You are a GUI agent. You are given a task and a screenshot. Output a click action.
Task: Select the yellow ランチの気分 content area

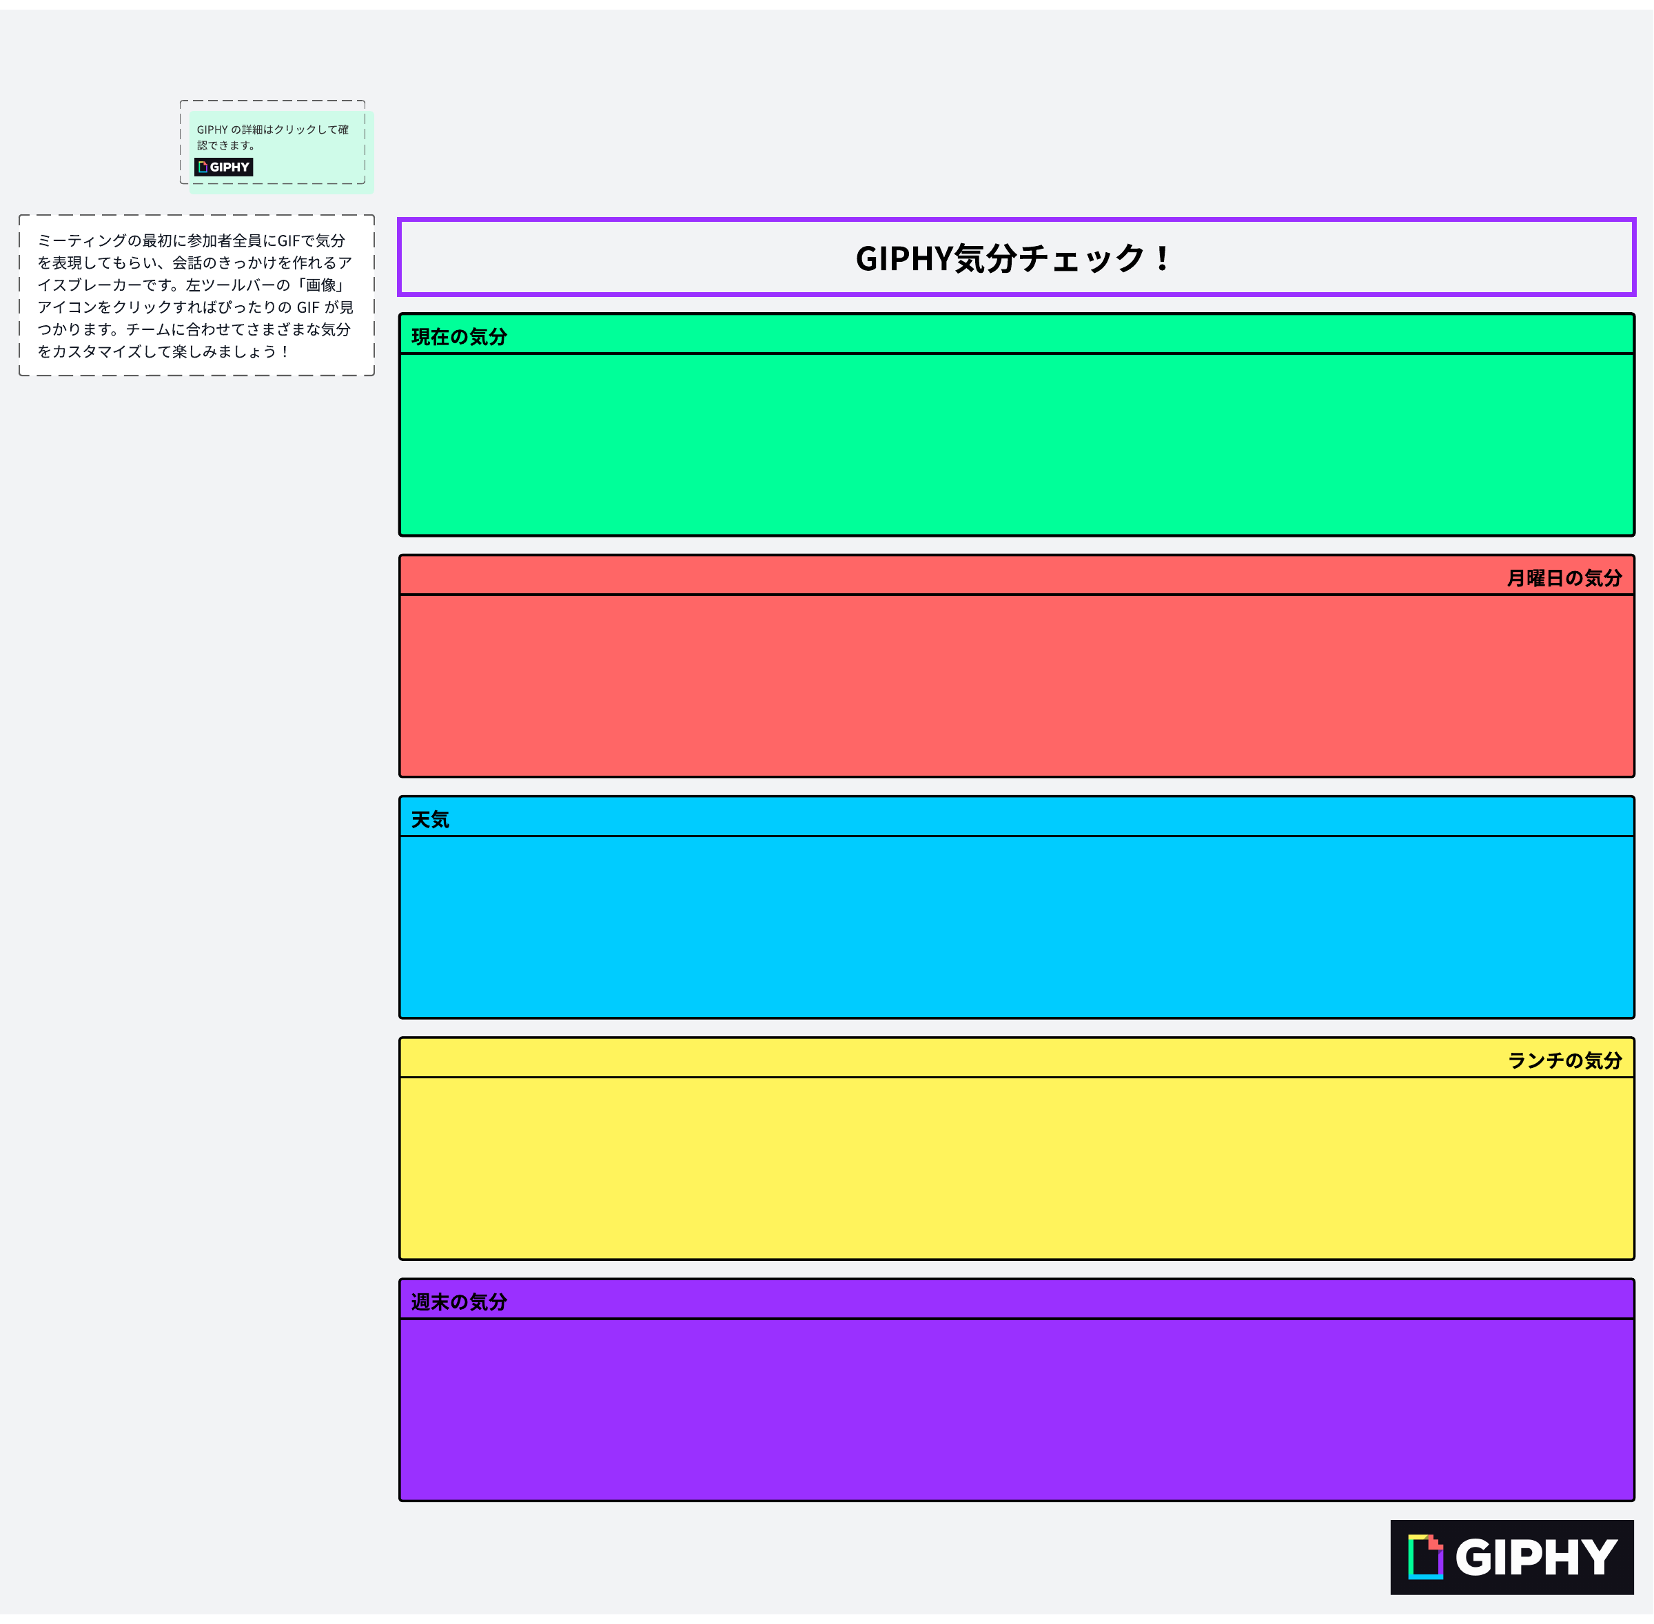(x=1016, y=1169)
